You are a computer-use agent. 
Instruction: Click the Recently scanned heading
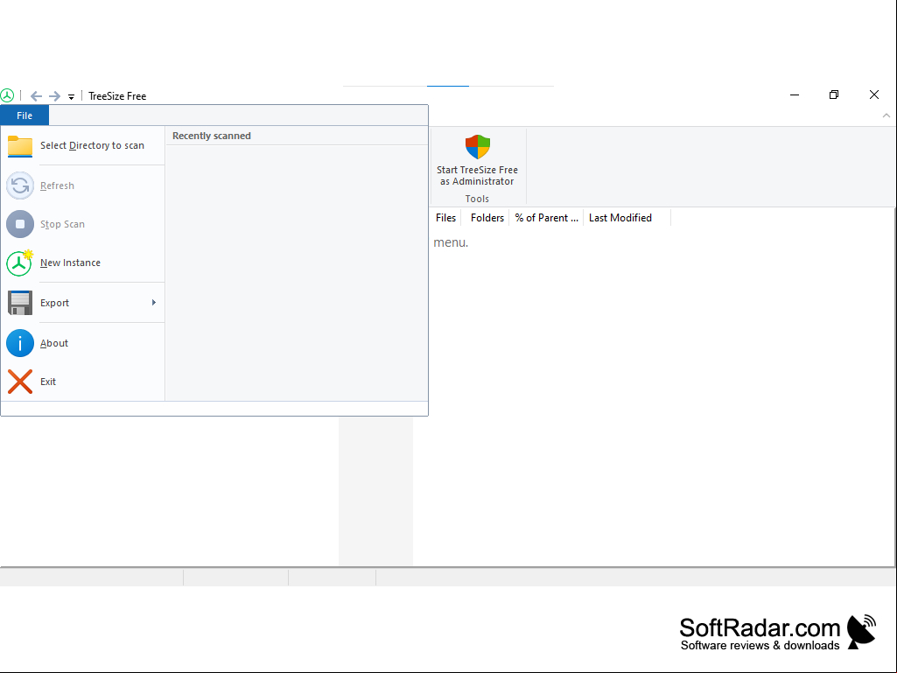point(212,136)
